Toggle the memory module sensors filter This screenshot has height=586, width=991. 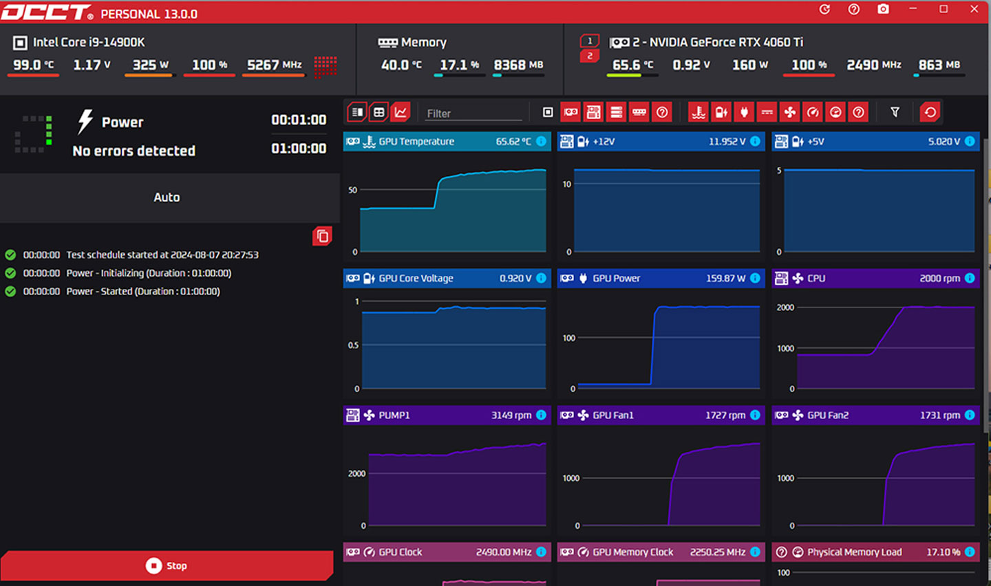[639, 112]
